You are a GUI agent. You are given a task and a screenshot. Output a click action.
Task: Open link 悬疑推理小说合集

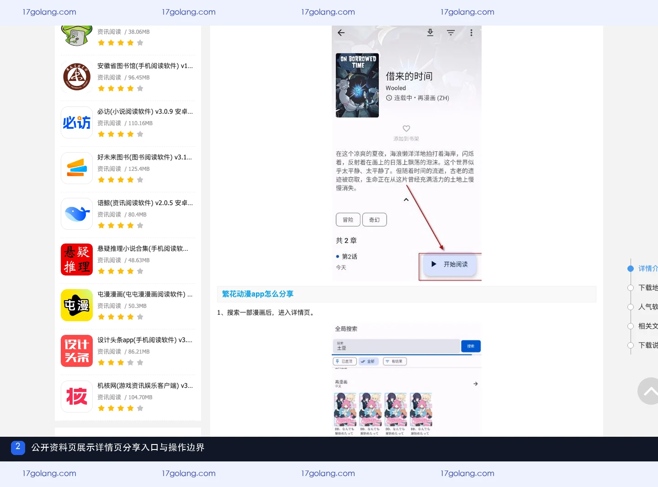point(143,249)
